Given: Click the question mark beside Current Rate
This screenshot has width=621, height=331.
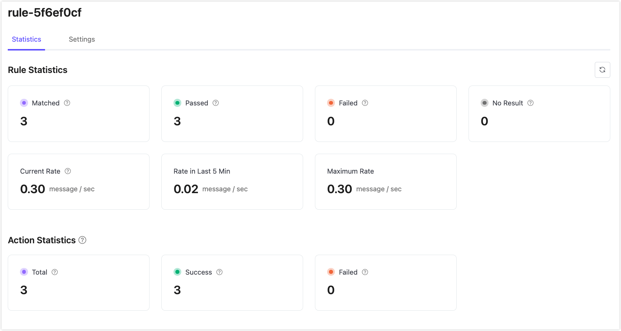Looking at the screenshot, I should tap(68, 171).
